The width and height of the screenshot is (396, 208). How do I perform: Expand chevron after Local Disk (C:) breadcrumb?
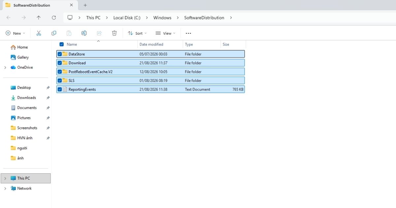click(147, 18)
